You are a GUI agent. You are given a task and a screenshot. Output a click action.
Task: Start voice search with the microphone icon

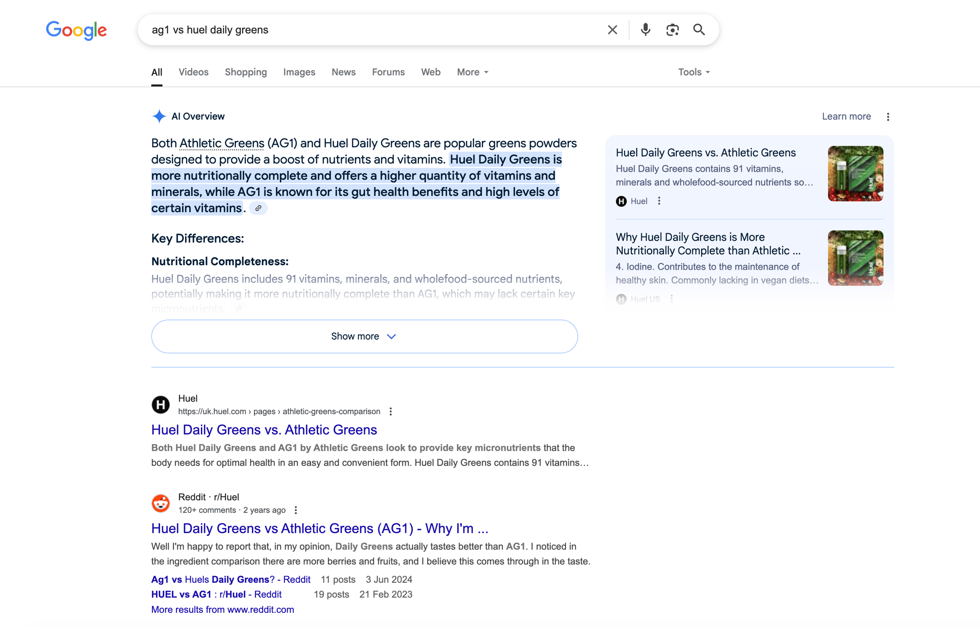(x=645, y=30)
